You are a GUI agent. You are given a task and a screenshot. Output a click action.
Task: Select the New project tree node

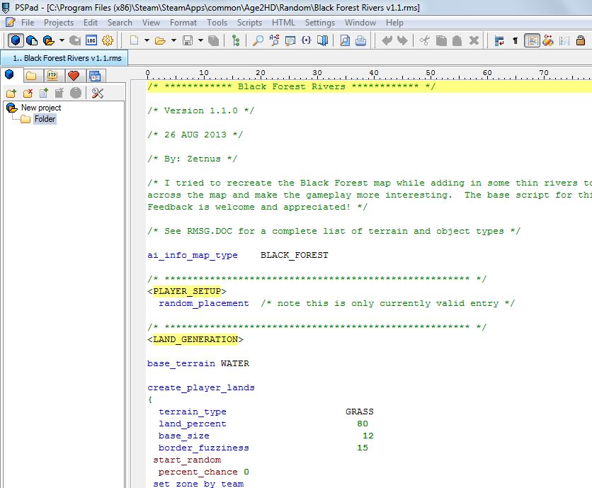41,108
